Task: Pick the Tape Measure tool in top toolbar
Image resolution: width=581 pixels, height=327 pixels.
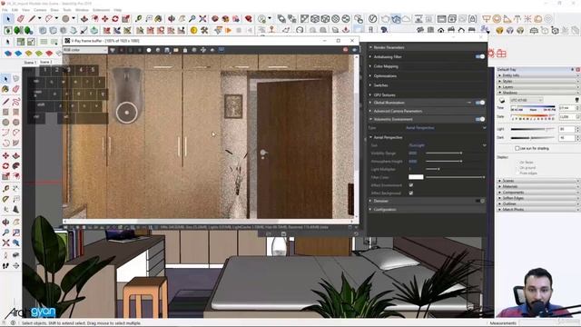Action: 139,18
